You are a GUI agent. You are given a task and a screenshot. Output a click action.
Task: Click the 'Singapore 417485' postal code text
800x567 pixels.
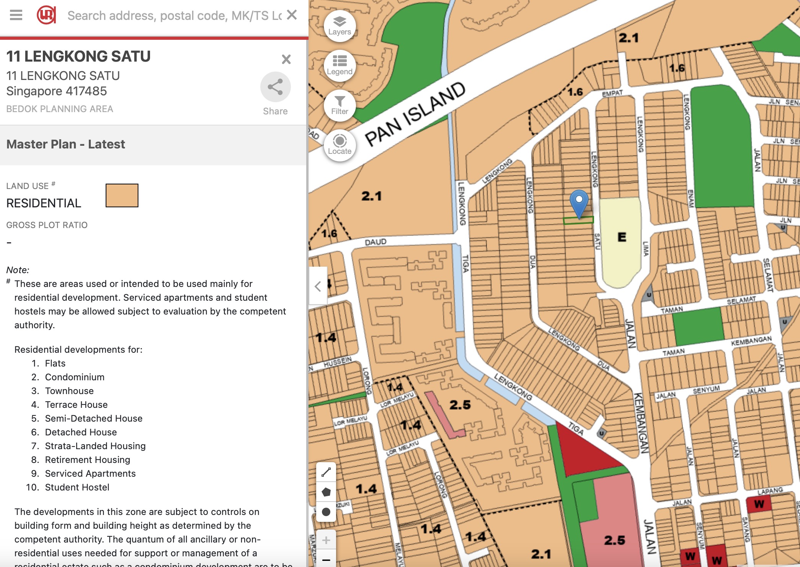coord(57,91)
